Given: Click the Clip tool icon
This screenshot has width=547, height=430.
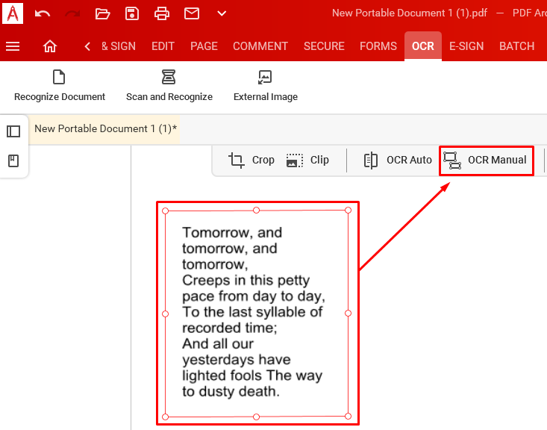Looking at the screenshot, I should [295, 161].
